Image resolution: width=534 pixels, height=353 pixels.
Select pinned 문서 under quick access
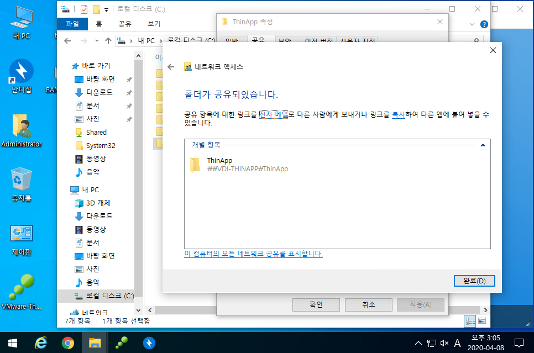pyautogui.click(x=92, y=106)
